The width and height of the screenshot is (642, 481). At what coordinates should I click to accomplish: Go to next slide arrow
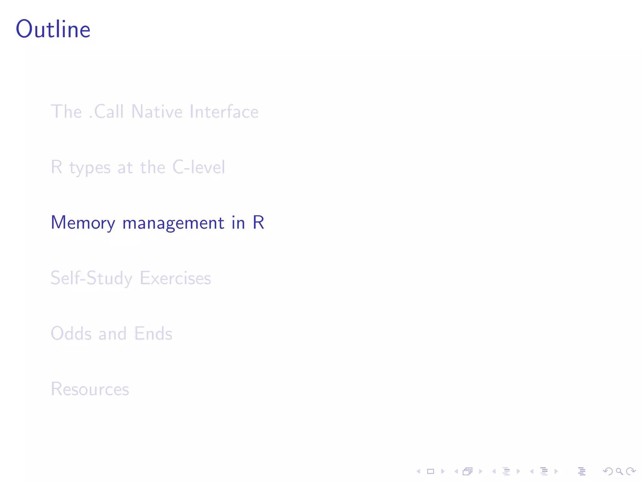click(x=443, y=471)
